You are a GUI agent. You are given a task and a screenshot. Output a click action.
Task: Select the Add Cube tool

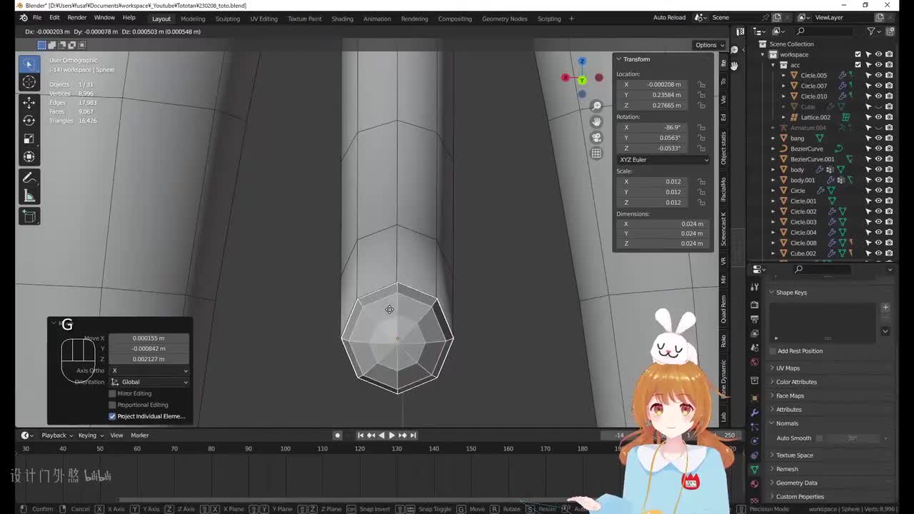(x=29, y=216)
